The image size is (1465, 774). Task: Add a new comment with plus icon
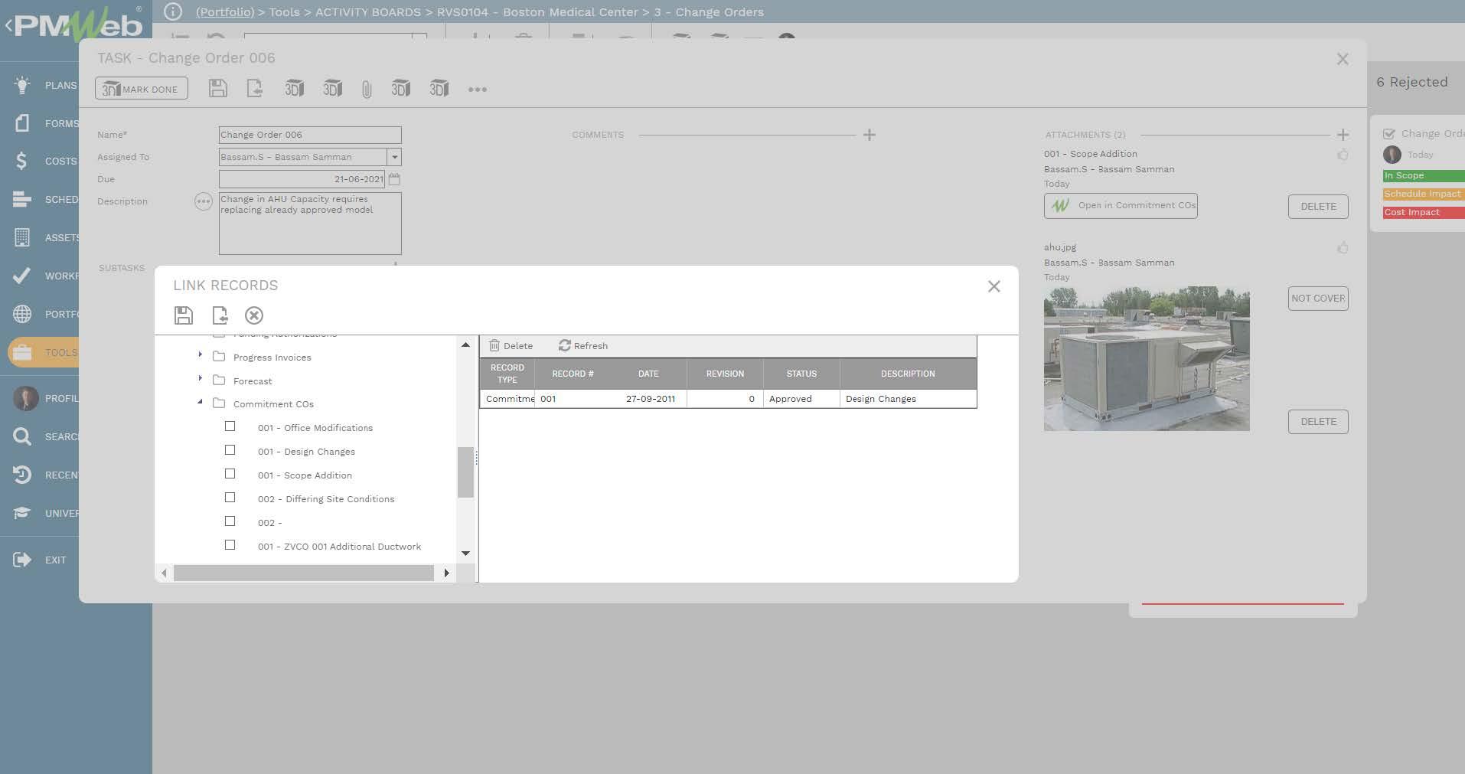[869, 135]
